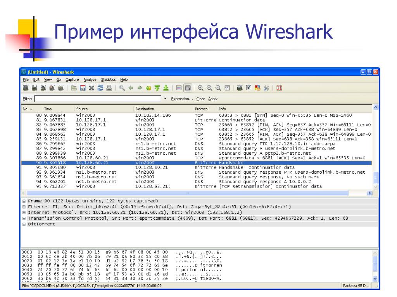Edit capture filters from the toolbar

(x=240, y=88)
